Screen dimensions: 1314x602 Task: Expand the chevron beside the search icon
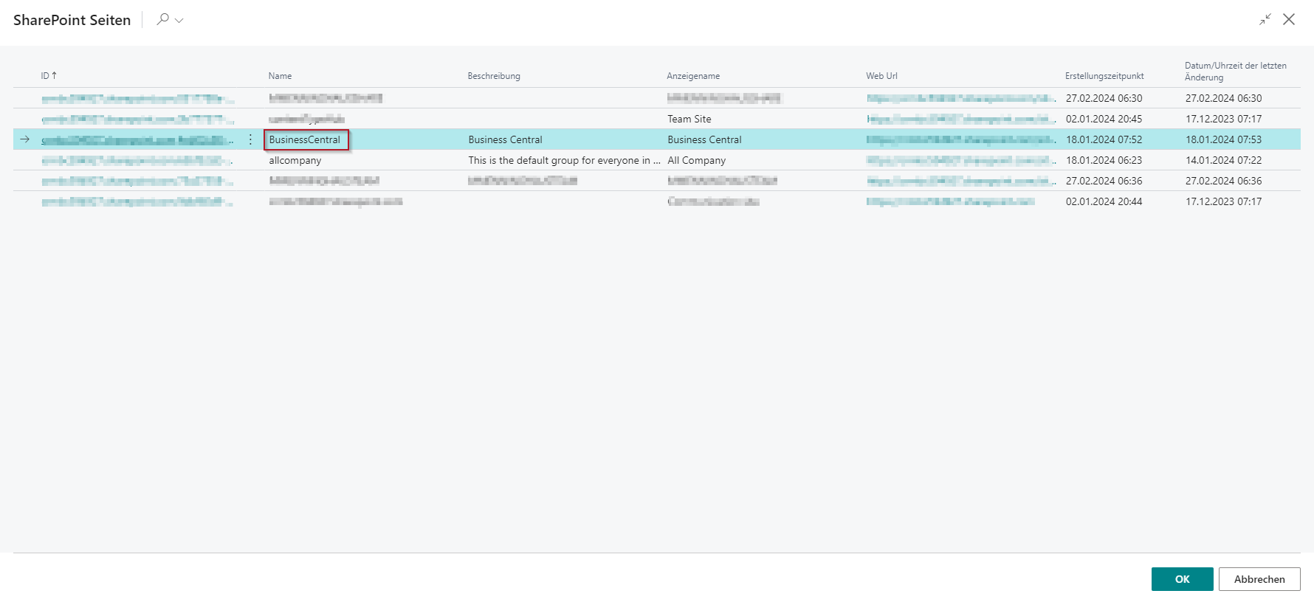point(179,21)
